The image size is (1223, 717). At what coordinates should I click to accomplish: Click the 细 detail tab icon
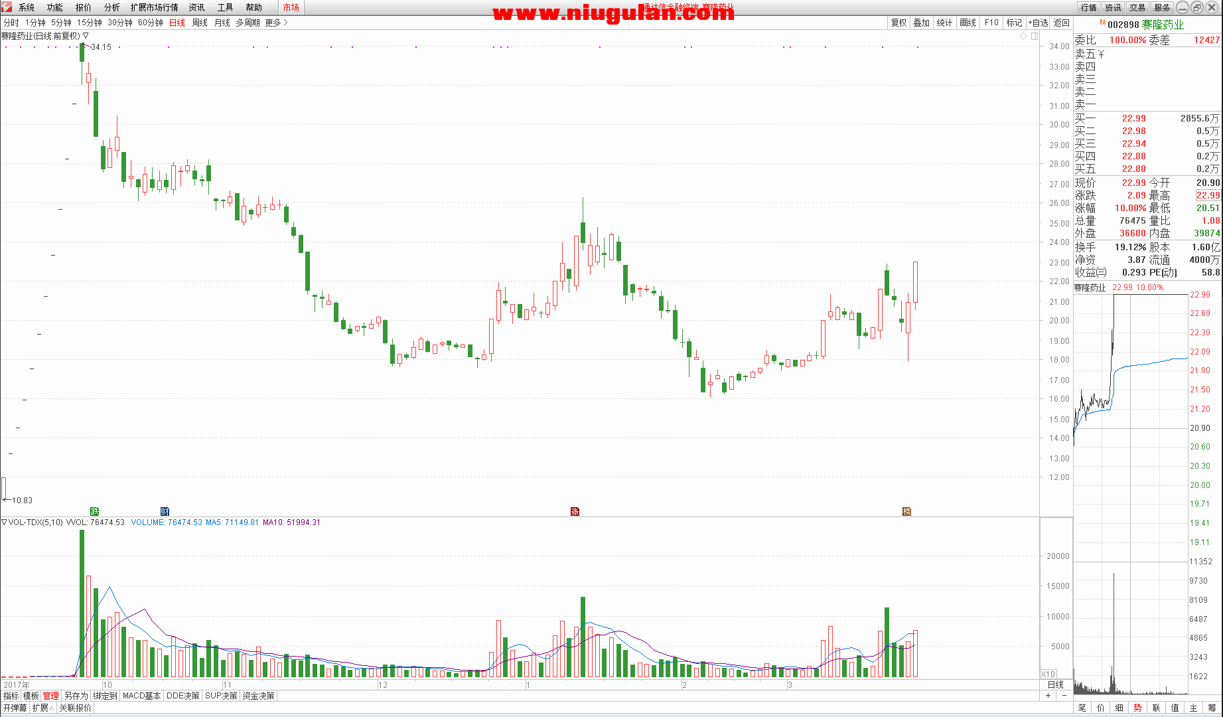tap(1119, 708)
